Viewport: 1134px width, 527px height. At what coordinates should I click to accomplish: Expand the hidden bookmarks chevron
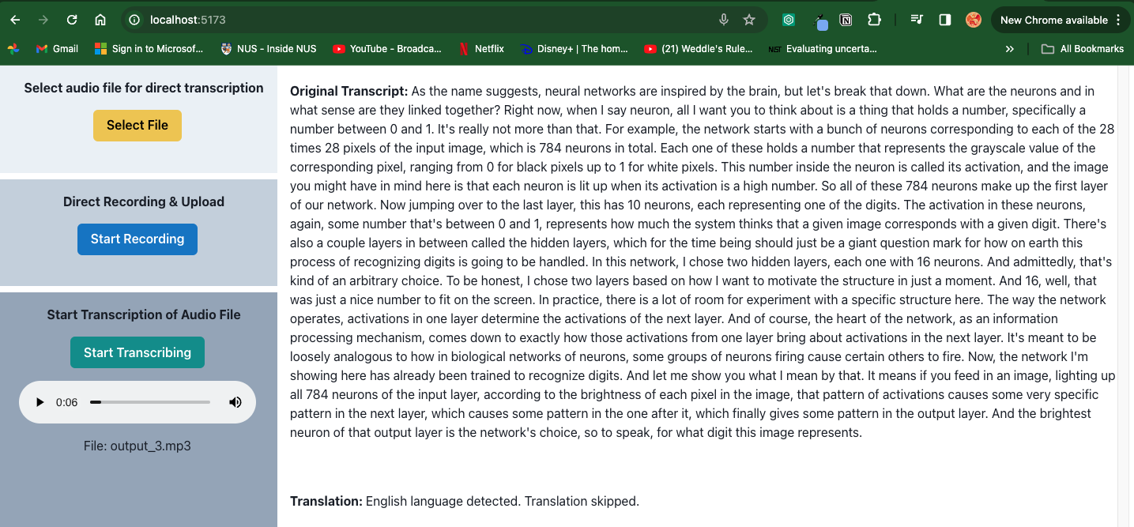tap(1009, 49)
